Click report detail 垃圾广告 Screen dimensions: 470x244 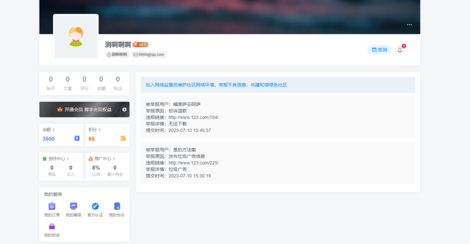pos(178,169)
